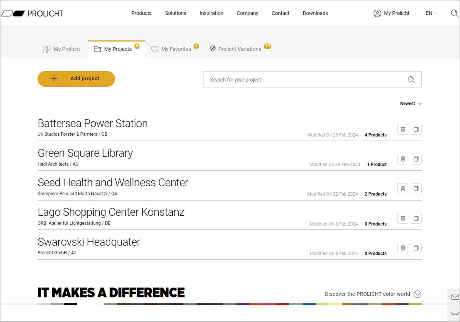460x322 pixels.
Task: Click trash icon for Seed Health project
Action: pyautogui.click(x=403, y=189)
